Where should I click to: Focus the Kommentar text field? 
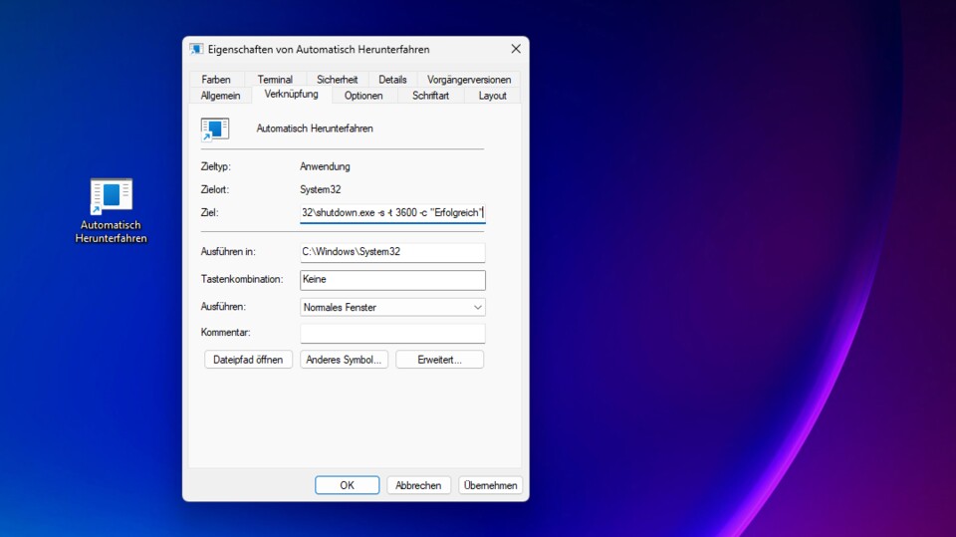[392, 333]
